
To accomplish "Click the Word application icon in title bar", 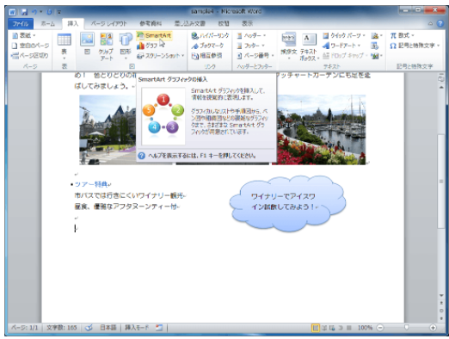I will pyautogui.click(x=12, y=12).
